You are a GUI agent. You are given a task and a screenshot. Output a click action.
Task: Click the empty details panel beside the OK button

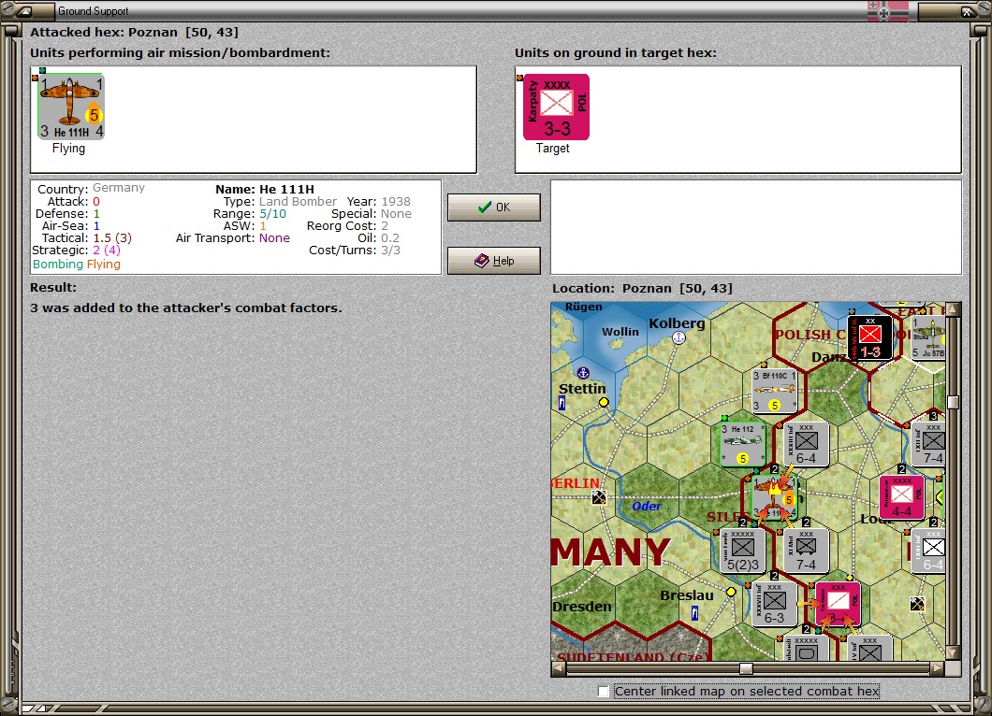(x=756, y=227)
